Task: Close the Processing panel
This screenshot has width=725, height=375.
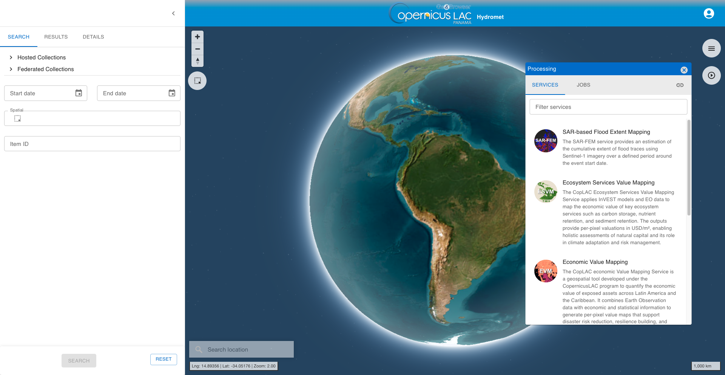Action: (x=684, y=70)
